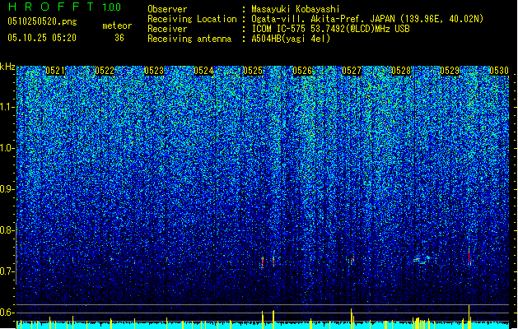518x329 pixels.
Task: Click the 0530 time marker
Action: click(x=499, y=71)
